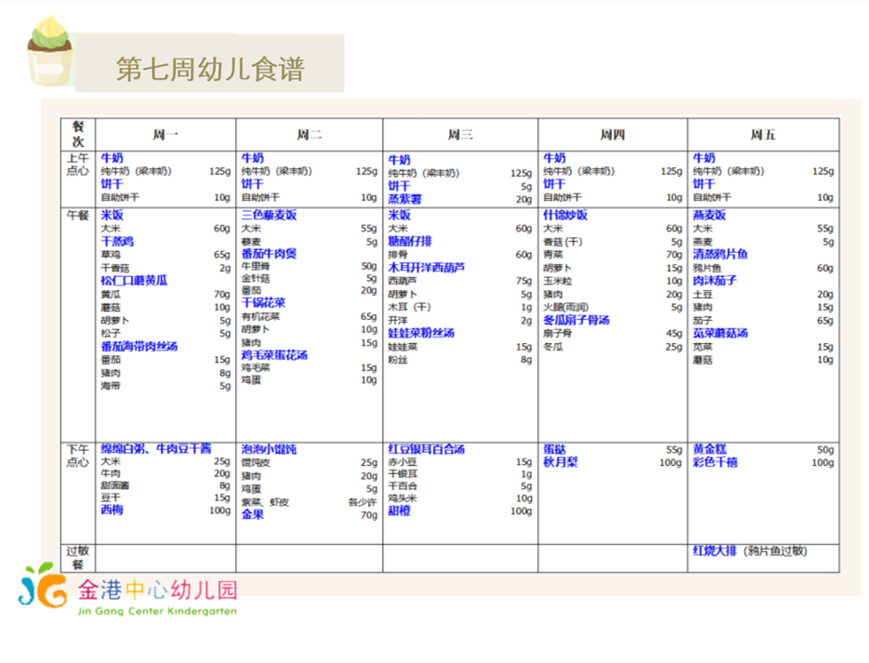869x663 pixels.
Task: Click the ingredient '紫菜、虾皮'
Action: [x=265, y=502]
